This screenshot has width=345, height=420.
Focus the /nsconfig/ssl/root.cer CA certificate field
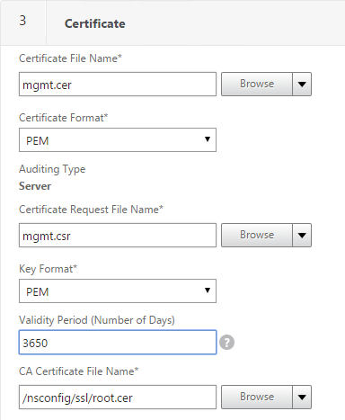(x=118, y=398)
